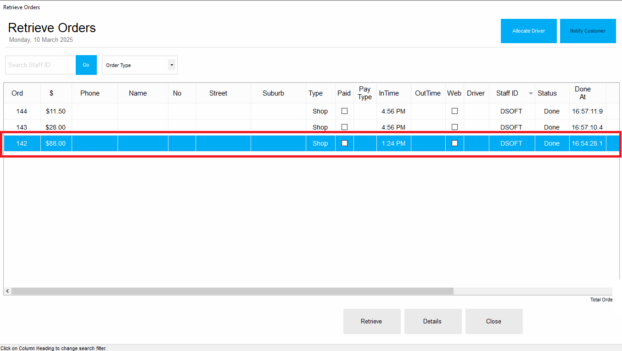Click the Staff ID sort arrow
The image size is (622, 351).
click(530, 93)
